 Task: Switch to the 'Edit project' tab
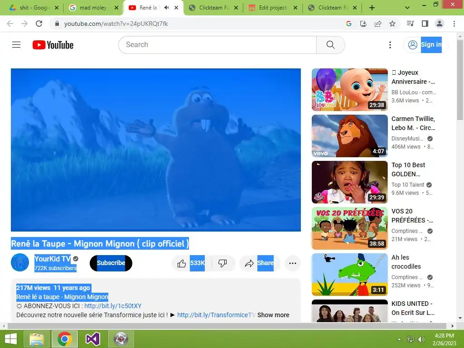272,8
